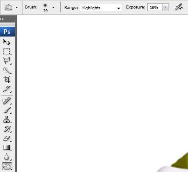Select the Gradient tool

[x=7, y=147]
